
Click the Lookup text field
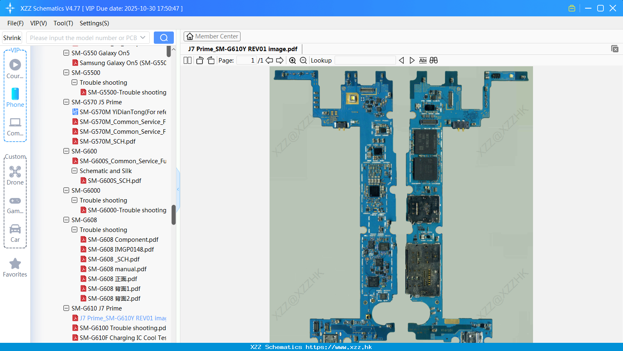[365, 60]
